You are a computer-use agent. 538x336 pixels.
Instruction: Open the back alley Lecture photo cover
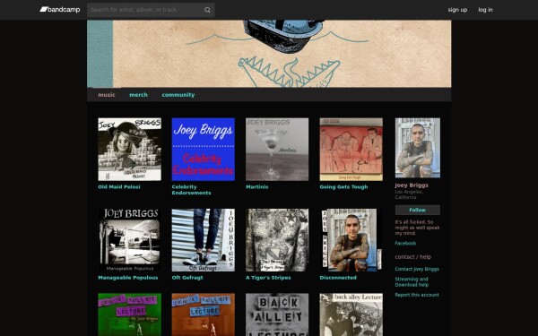point(351,314)
